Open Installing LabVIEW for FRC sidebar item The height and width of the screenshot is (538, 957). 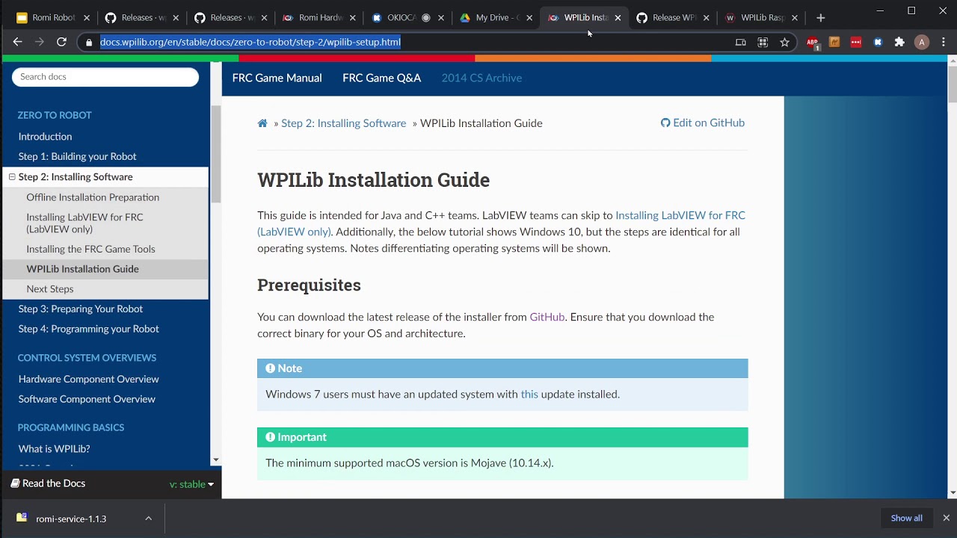84,223
